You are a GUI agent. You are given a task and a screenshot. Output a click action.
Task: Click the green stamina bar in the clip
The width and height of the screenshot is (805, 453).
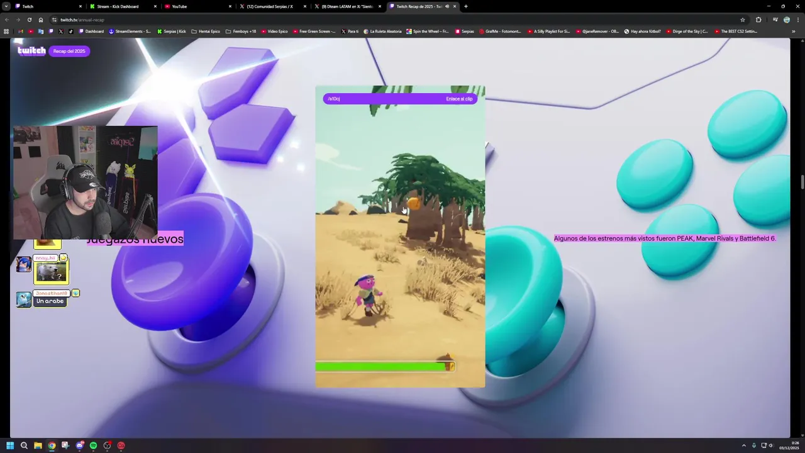click(x=385, y=366)
